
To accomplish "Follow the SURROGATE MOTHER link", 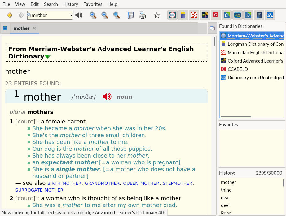I will 39,190.
